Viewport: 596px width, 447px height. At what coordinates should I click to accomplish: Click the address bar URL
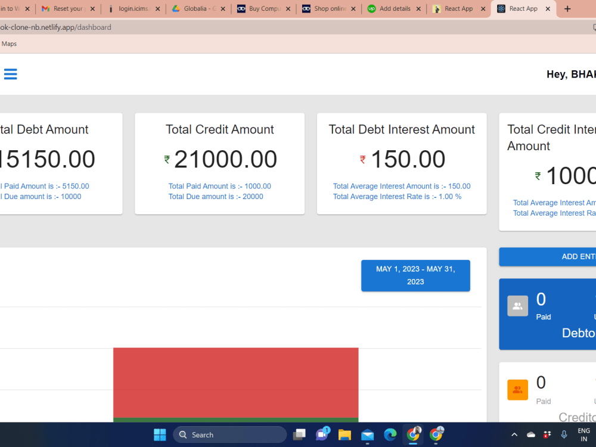[x=55, y=27]
